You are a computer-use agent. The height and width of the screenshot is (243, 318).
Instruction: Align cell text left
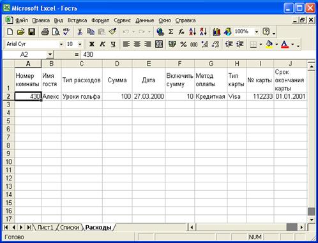[126, 44]
